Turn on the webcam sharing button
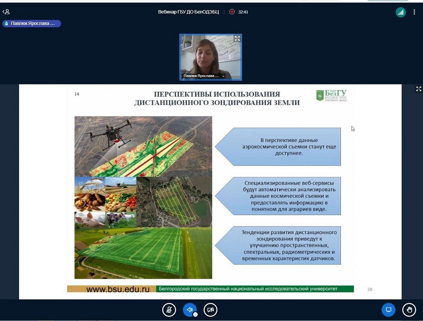 click(x=210, y=310)
